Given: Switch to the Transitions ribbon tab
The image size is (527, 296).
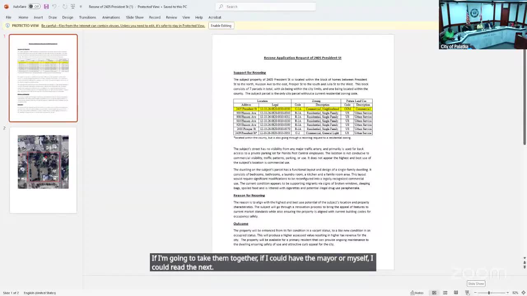Looking at the screenshot, I should (87, 17).
